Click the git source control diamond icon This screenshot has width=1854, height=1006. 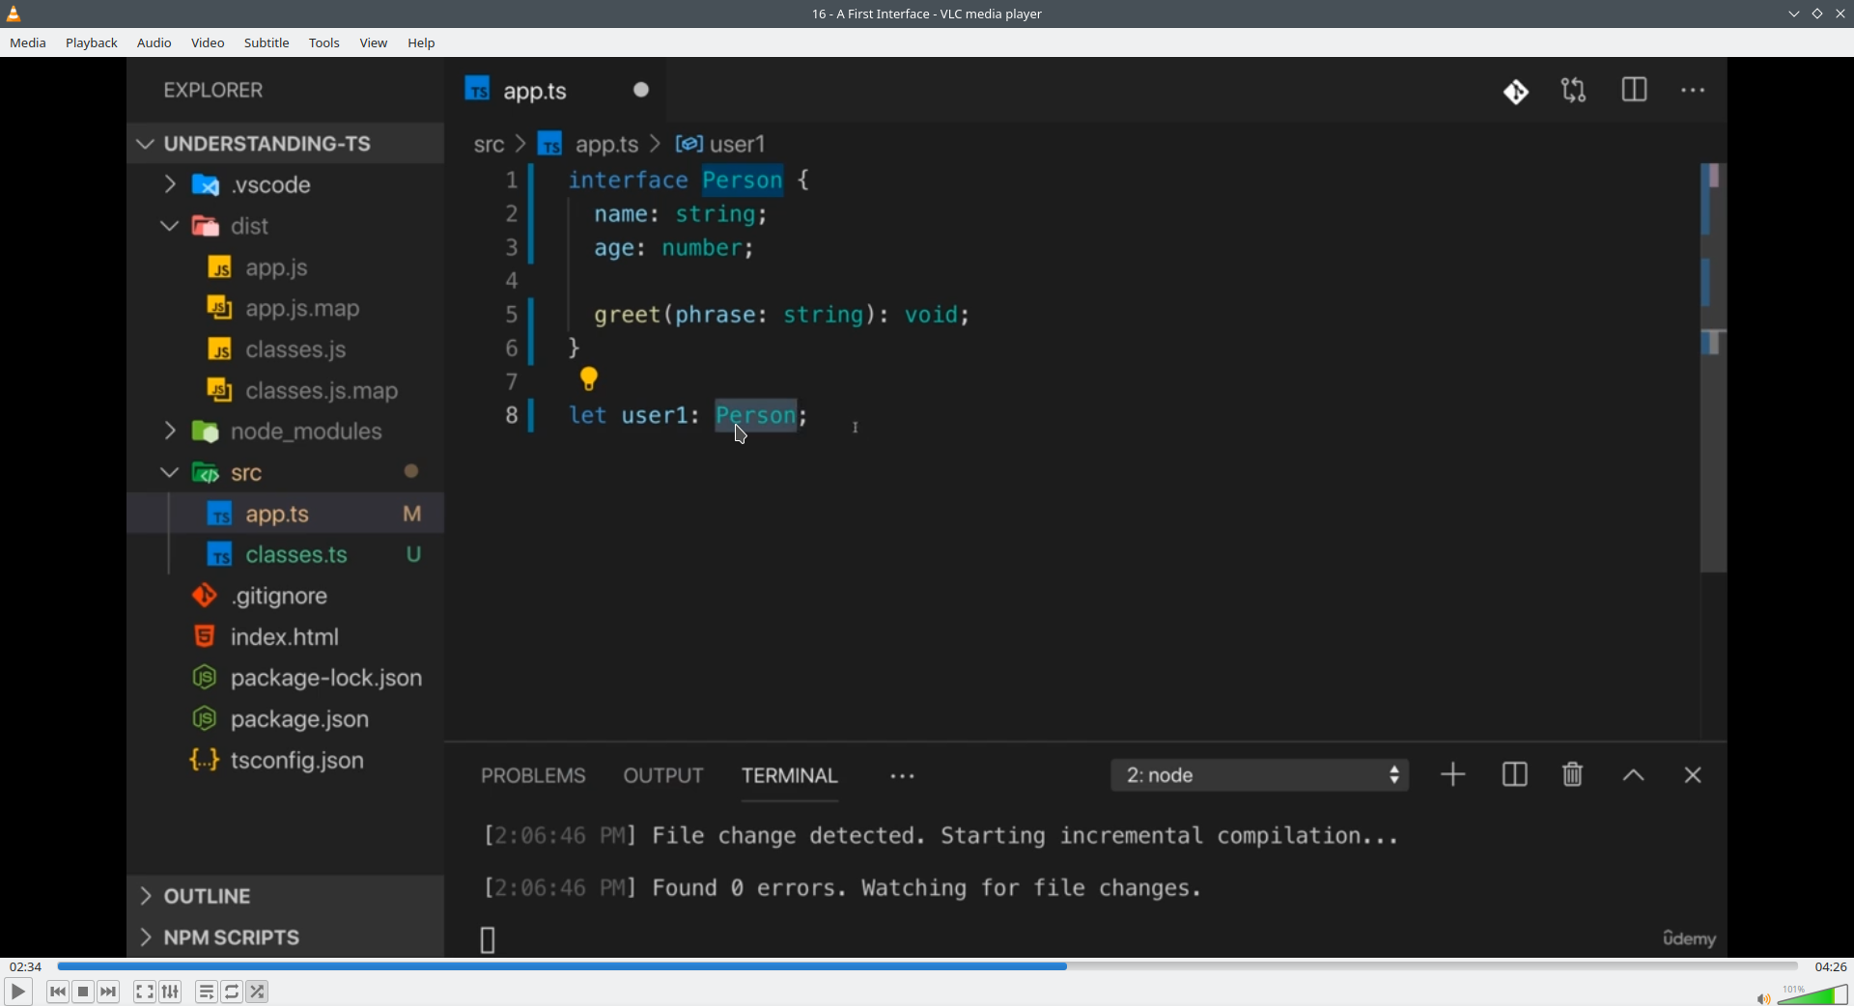click(x=1516, y=92)
